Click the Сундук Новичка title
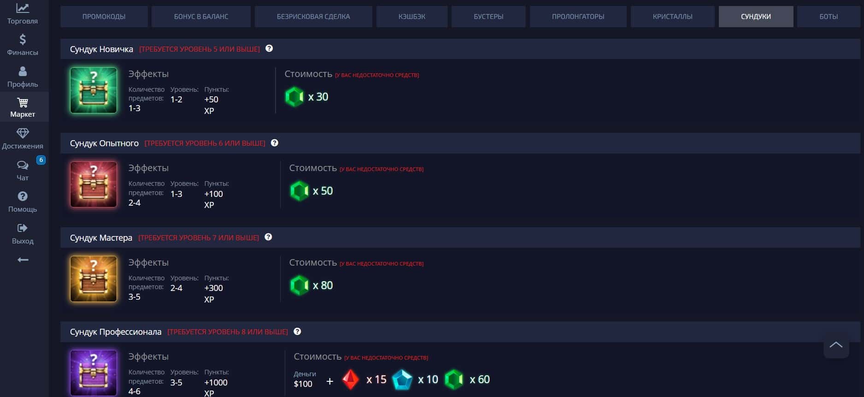 pyautogui.click(x=101, y=49)
